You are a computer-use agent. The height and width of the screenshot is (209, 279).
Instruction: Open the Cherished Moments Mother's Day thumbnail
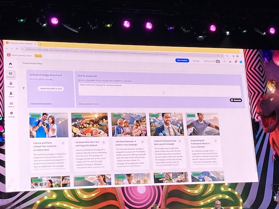(129, 125)
